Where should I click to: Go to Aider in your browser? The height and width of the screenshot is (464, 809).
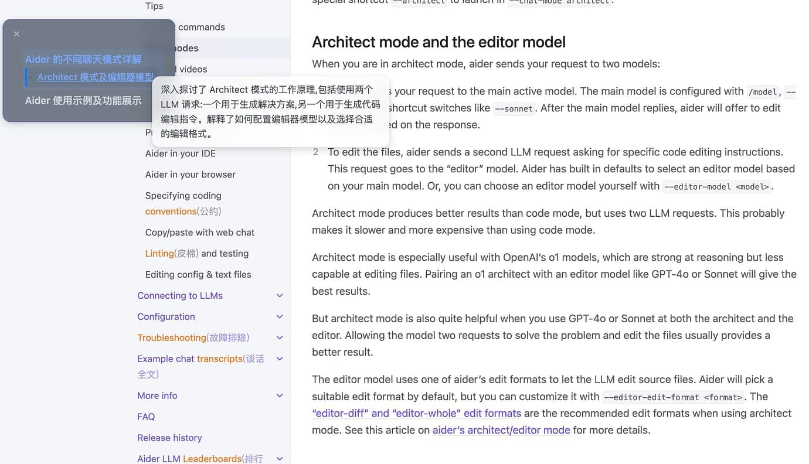(x=190, y=175)
